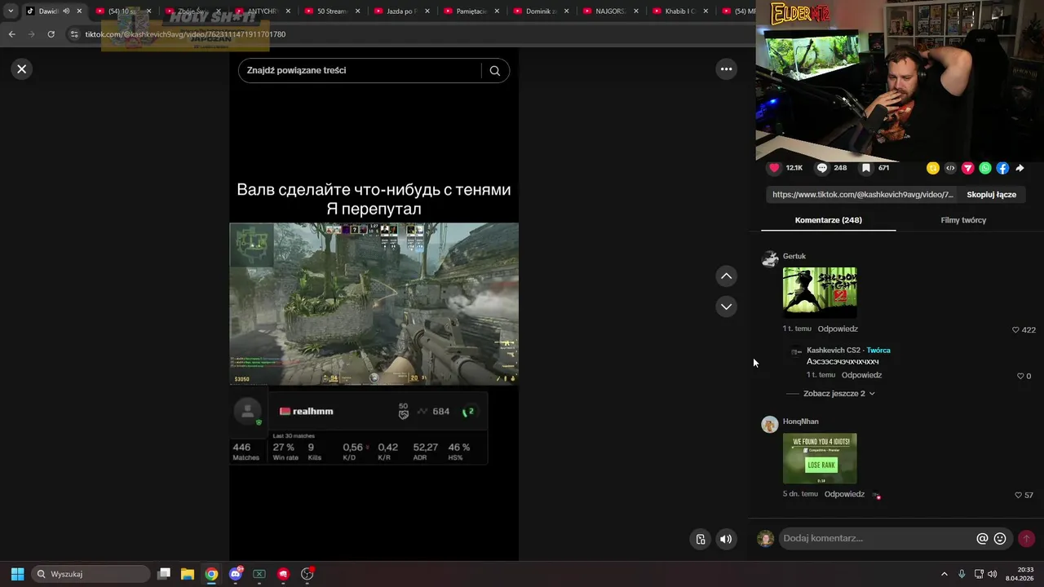The width and height of the screenshot is (1044, 587).
Task: Like Kashkevich CS2's reply comment
Action: pyautogui.click(x=1020, y=376)
